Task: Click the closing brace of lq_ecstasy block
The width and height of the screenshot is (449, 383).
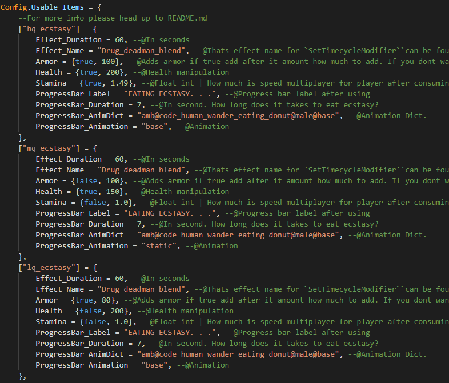Action: [x=21, y=376]
